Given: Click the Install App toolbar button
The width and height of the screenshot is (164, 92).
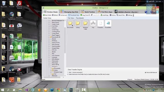Looking at the screenshot, I should tap(104, 15).
